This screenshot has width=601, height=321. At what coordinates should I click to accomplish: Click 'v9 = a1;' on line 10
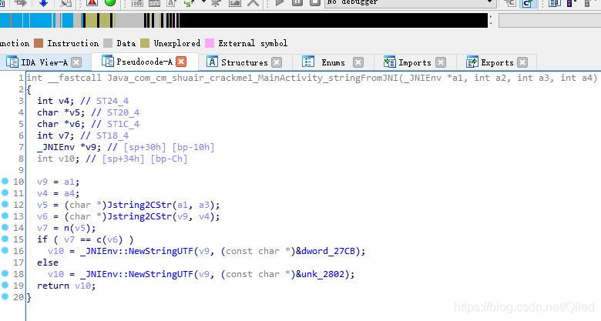(x=59, y=182)
